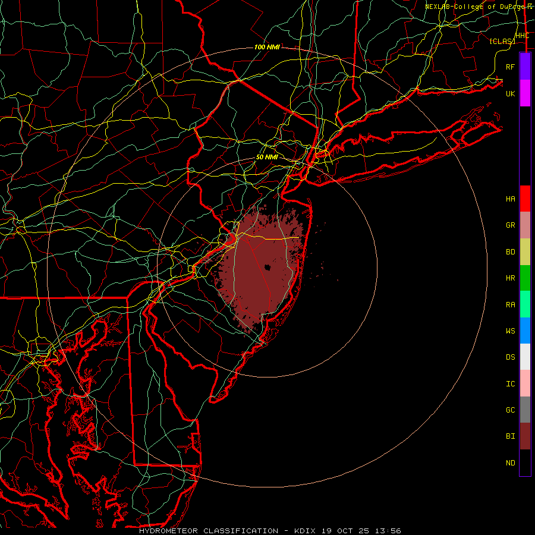Click the ND legend label
This screenshot has width=535, height=535.
511,463
